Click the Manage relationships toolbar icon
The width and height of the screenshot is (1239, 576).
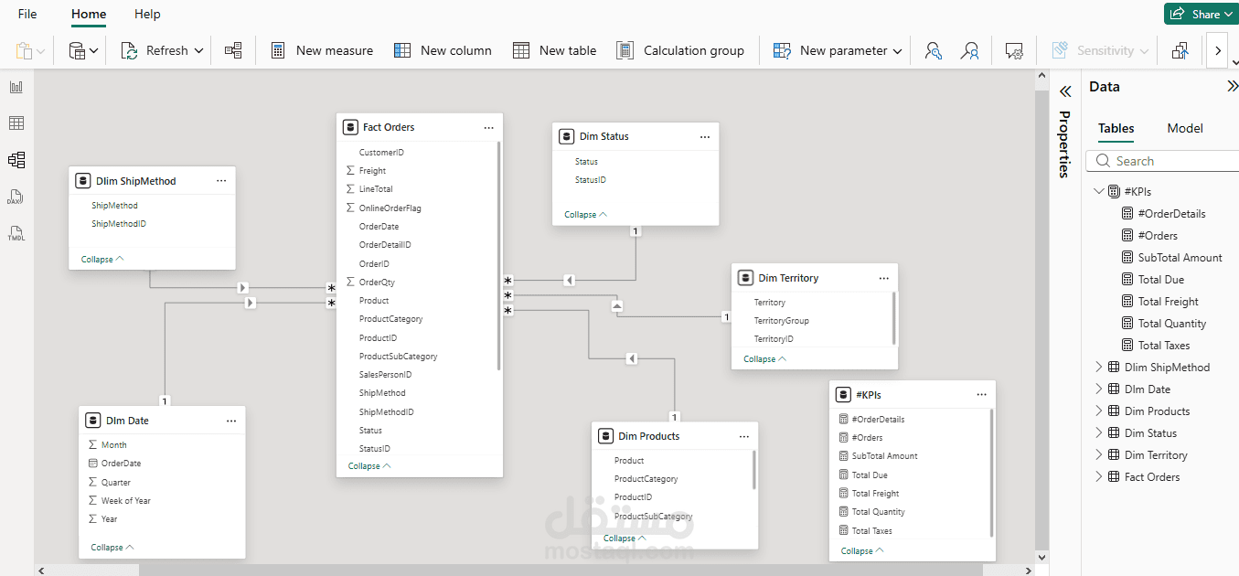point(233,50)
